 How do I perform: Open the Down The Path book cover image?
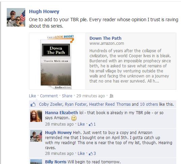(56, 63)
